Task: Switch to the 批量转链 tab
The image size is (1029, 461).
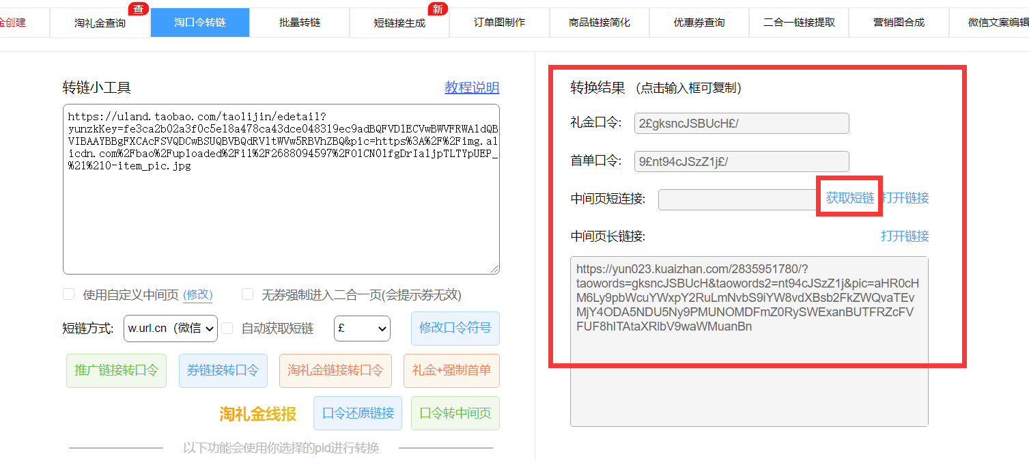Action: (300, 23)
